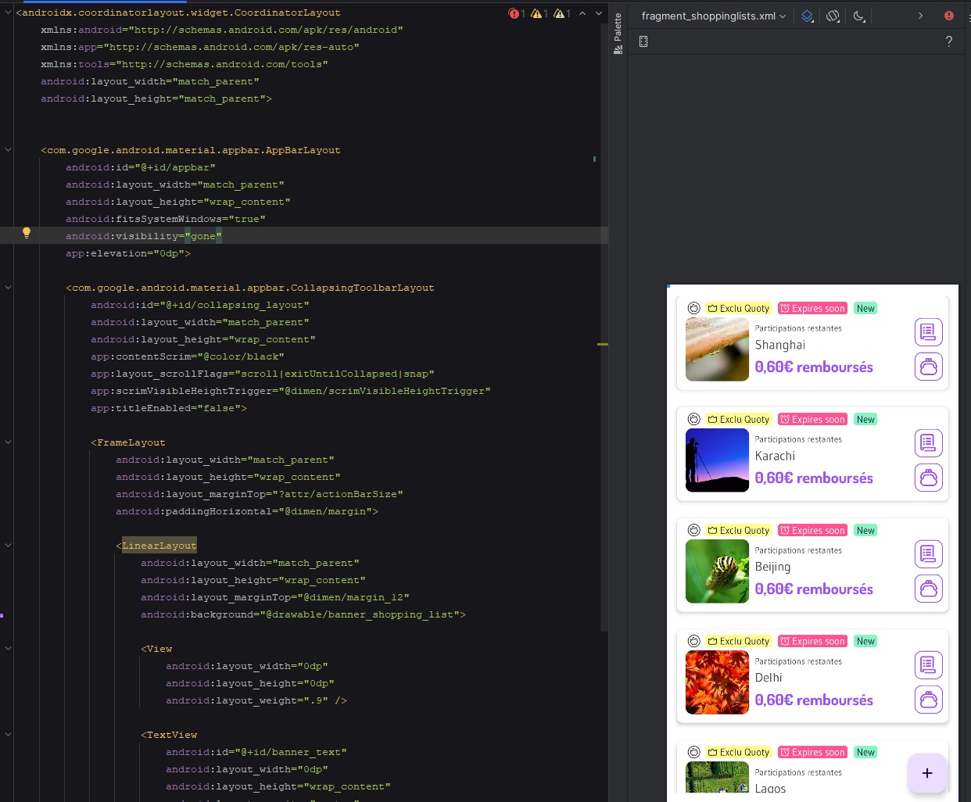Image resolution: width=971 pixels, height=802 pixels.
Task: Go to next highlighted error arrow
Action: [599, 13]
